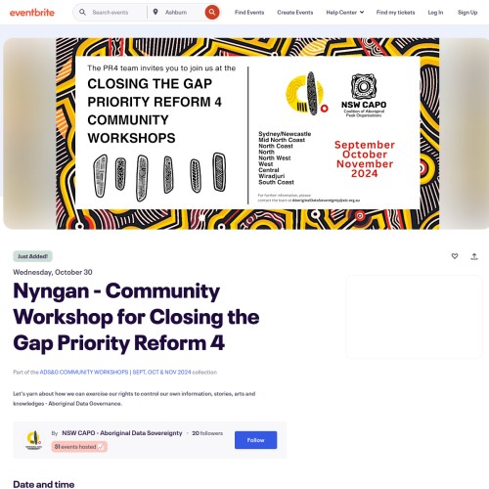Click the magnifier icon in search field

click(82, 12)
